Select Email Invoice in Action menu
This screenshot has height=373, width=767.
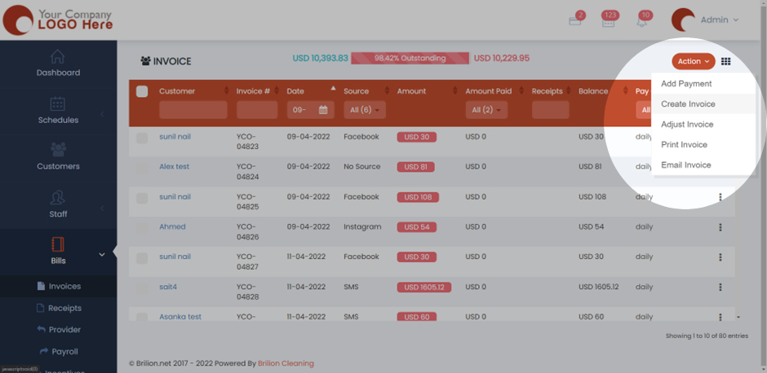(x=685, y=165)
